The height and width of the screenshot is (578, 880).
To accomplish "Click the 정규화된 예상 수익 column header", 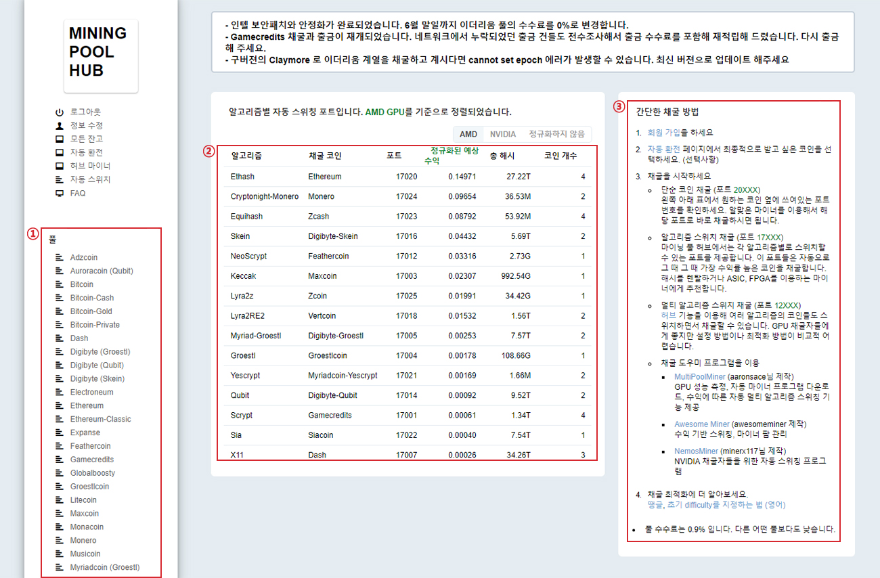I will coord(453,156).
